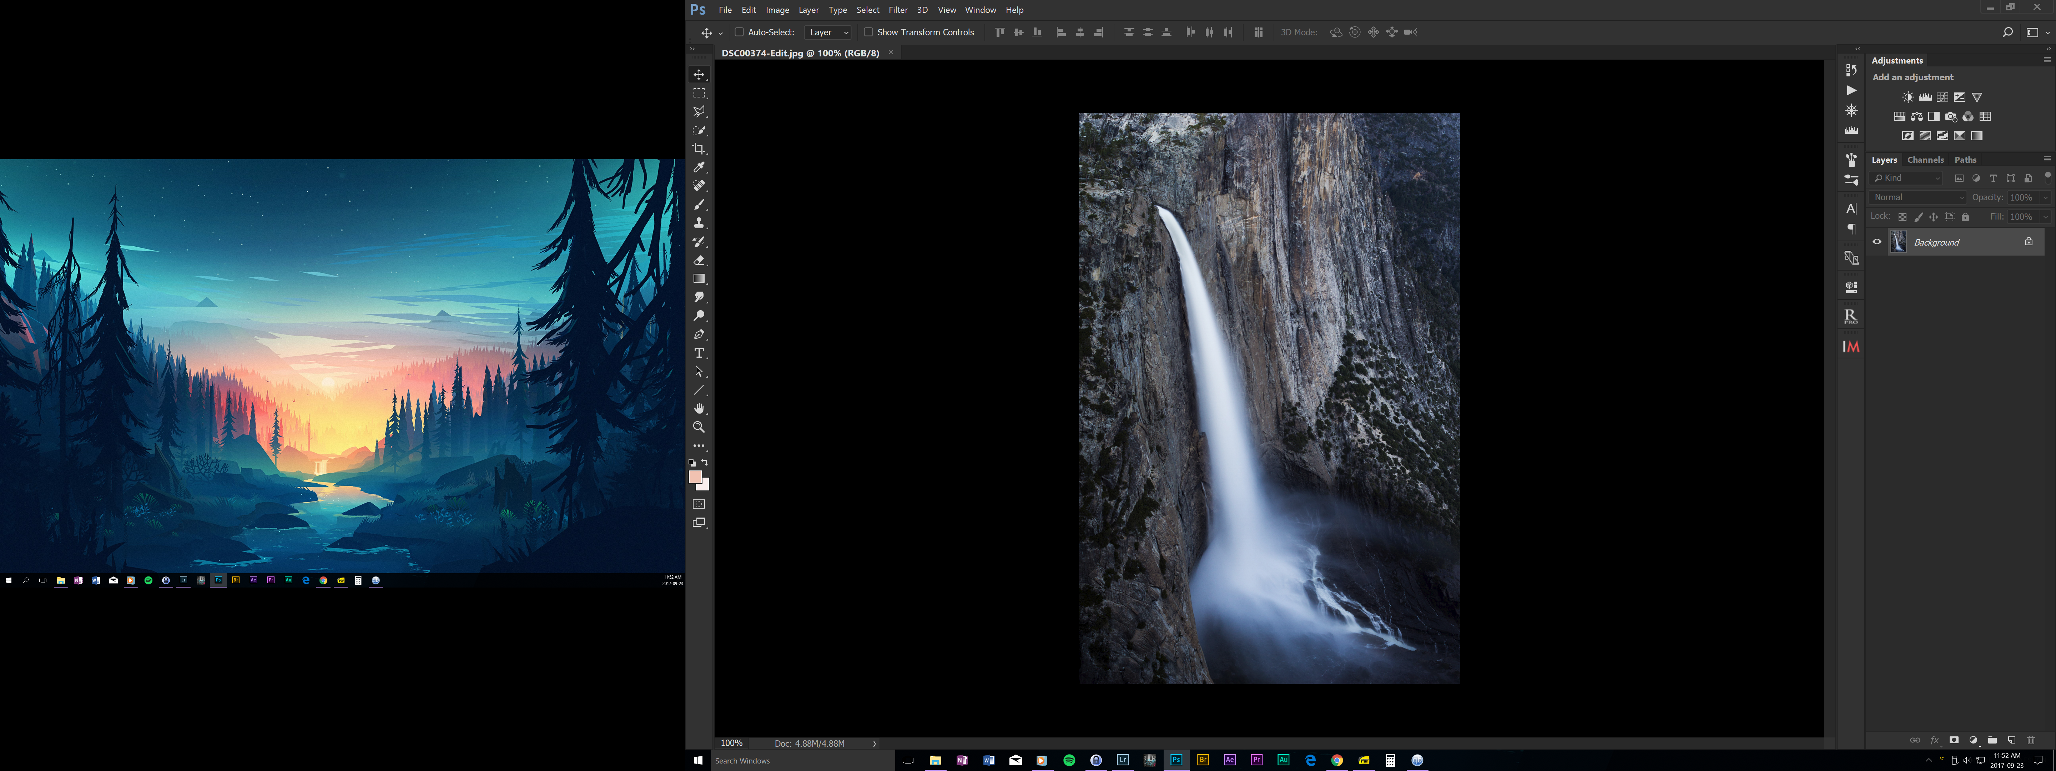Select the Crop tool
The height and width of the screenshot is (771, 2056).
pyautogui.click(x=699, y=149)
